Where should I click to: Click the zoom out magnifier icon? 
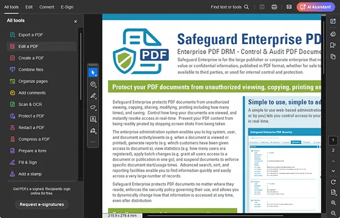(x=333, y=213)
